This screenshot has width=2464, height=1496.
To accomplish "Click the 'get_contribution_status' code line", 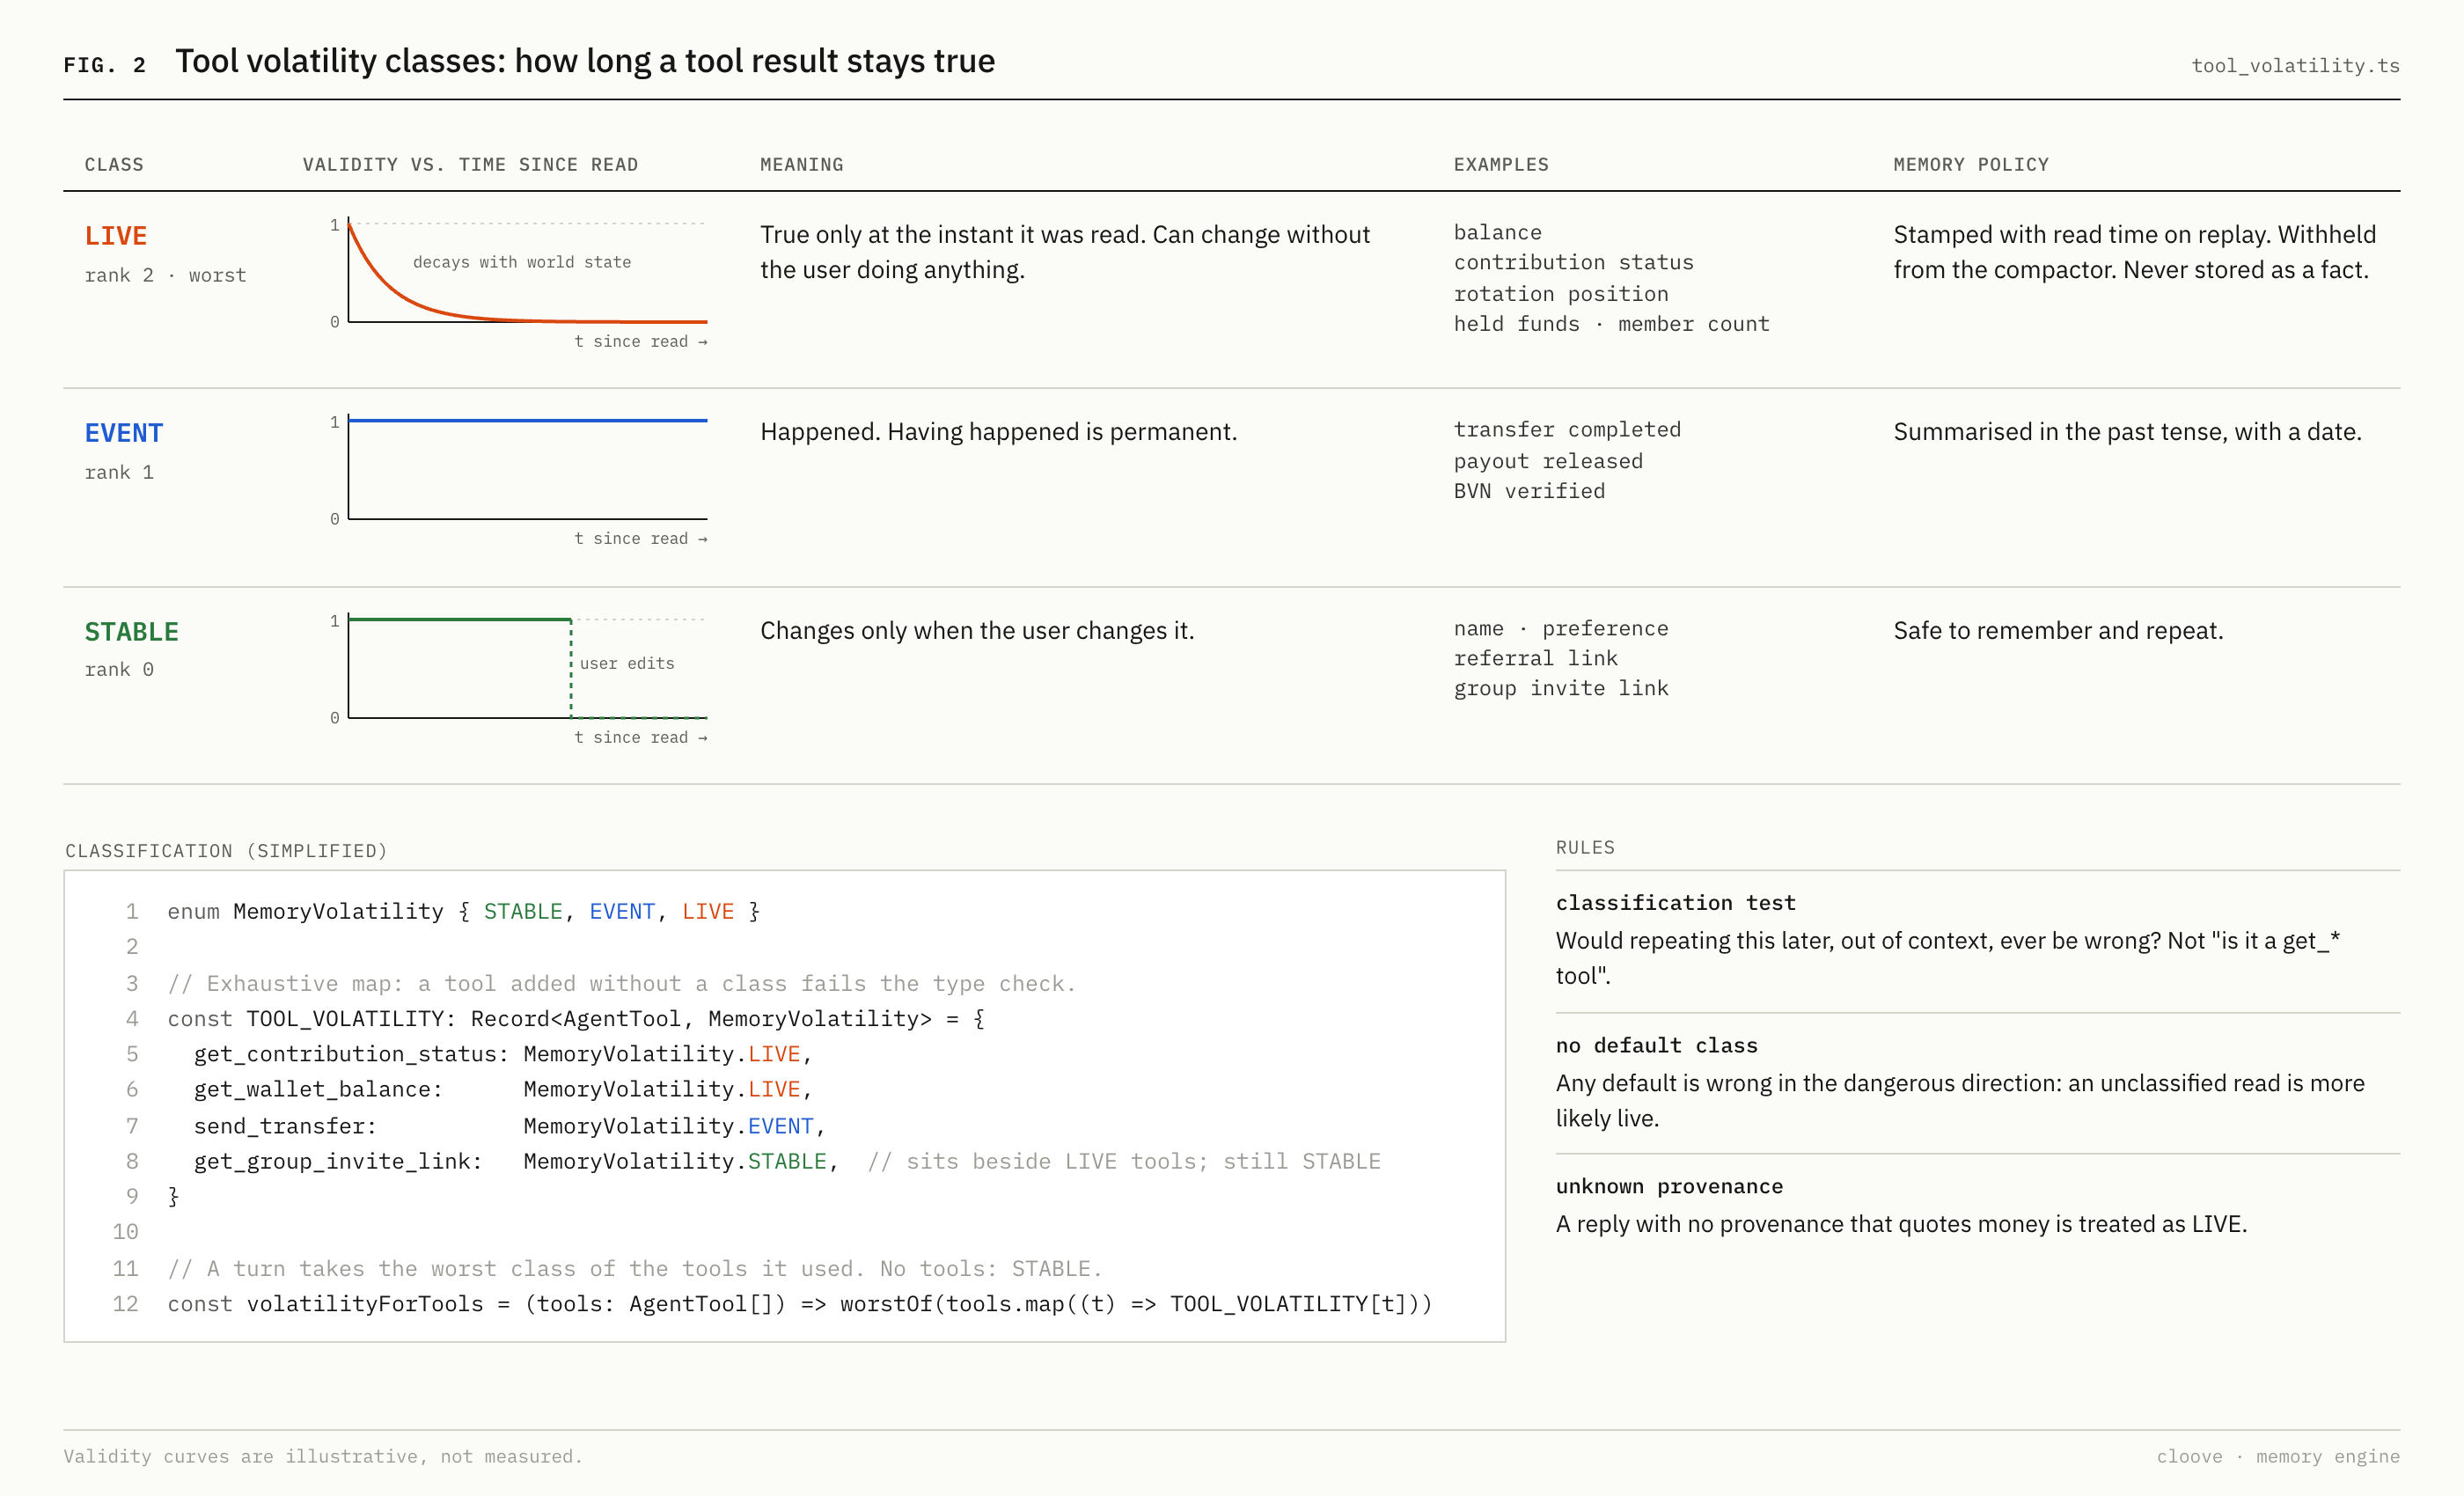I will tap(503, 1054).
